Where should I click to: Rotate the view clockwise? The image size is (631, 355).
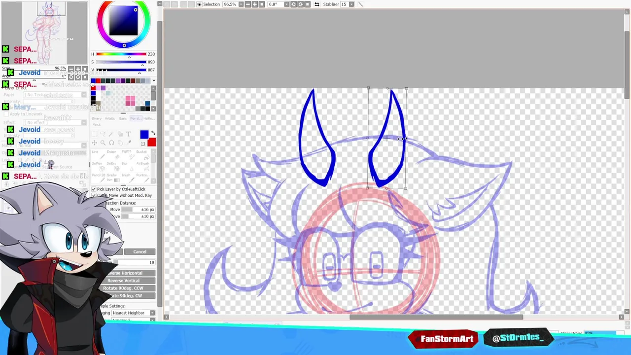pos(300,4)
